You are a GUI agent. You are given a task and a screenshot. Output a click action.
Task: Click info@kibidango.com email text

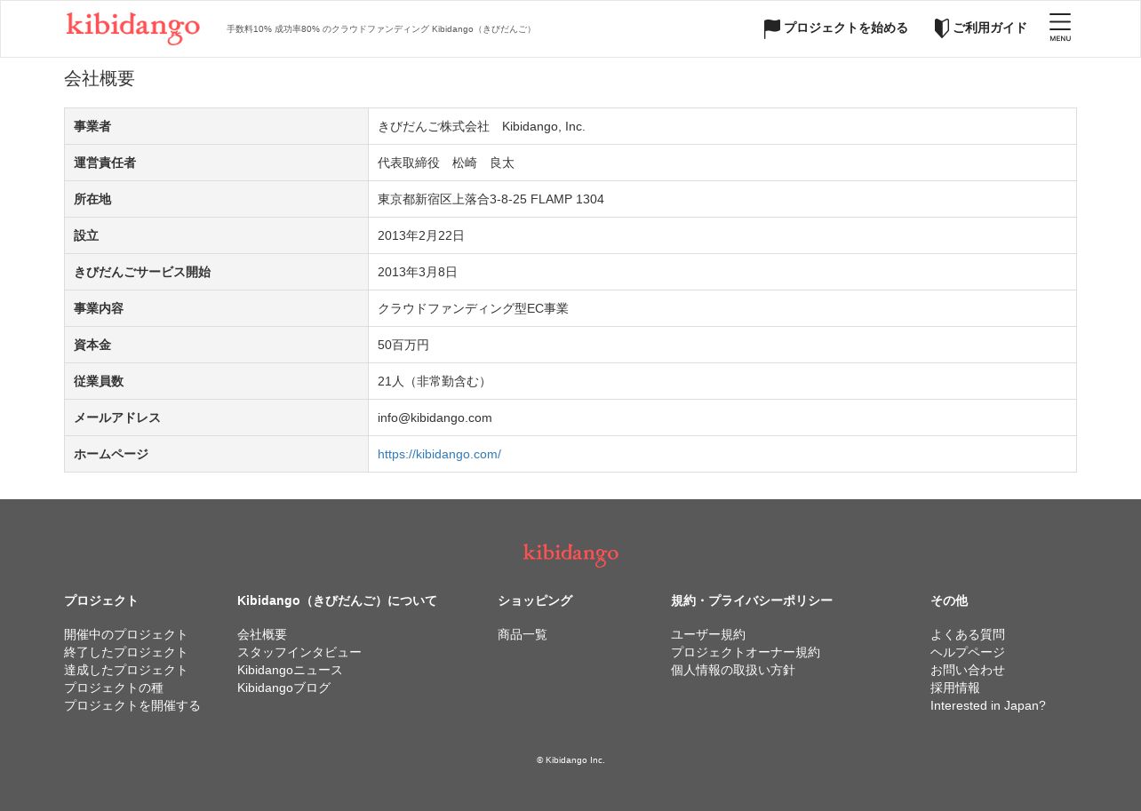pos(435,417)
